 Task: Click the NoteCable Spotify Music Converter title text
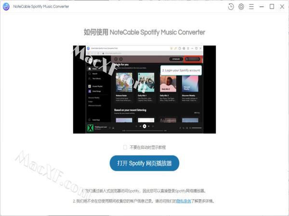point(41,6)
